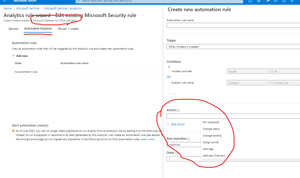Viewport: 300px width, 178px height.
Task: Open the Azure portal hamburger menu
Action: 4,1
